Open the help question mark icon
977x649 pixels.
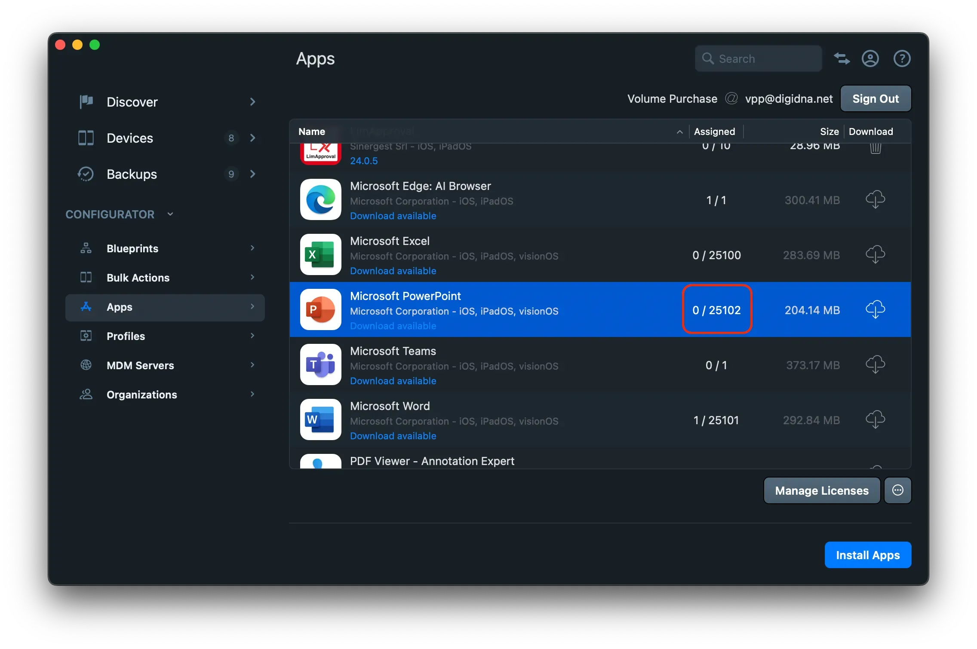point(902,58)
